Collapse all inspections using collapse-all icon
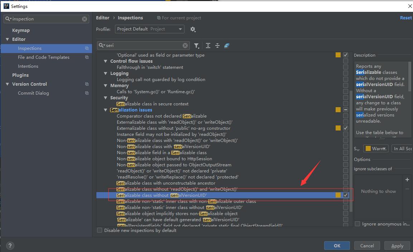Viewport: 413px width, 252px height. tap(217, 45)
